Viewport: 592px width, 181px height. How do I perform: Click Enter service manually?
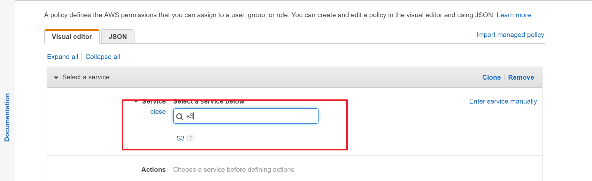(503, 101)
